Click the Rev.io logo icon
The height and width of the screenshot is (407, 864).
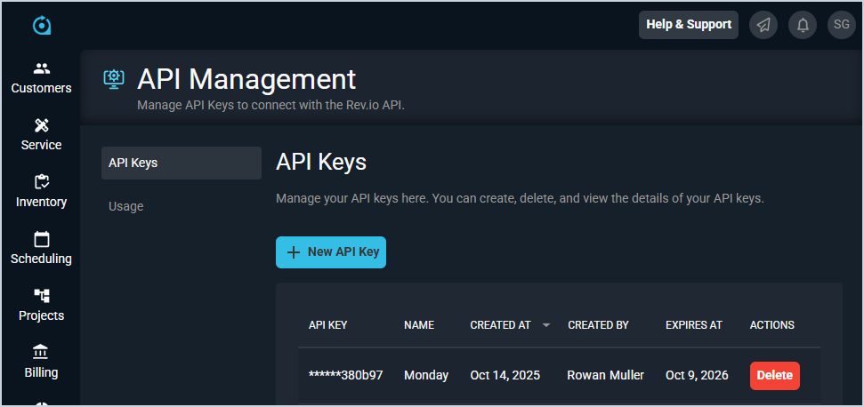coord(41,25)
